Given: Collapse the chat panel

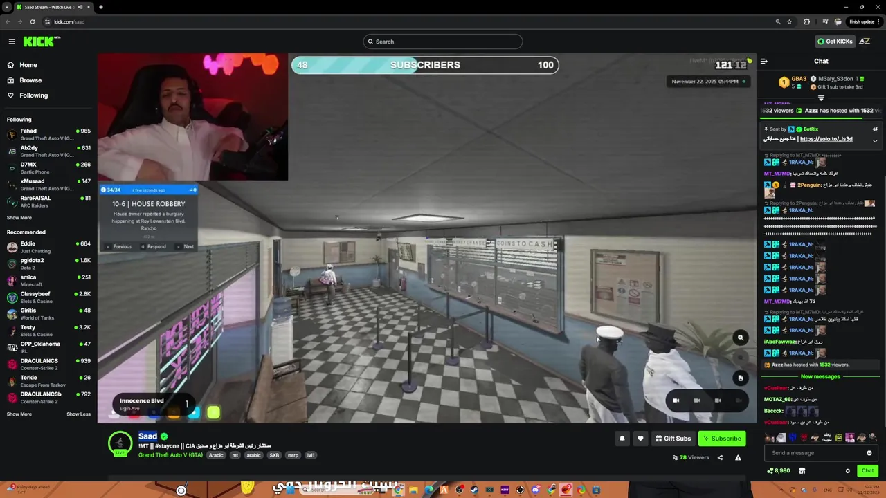Looking at the screenshot, I should (764, 61).
